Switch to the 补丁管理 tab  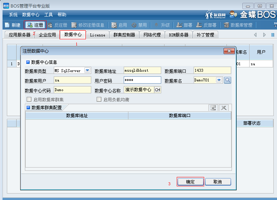(205, 35)
